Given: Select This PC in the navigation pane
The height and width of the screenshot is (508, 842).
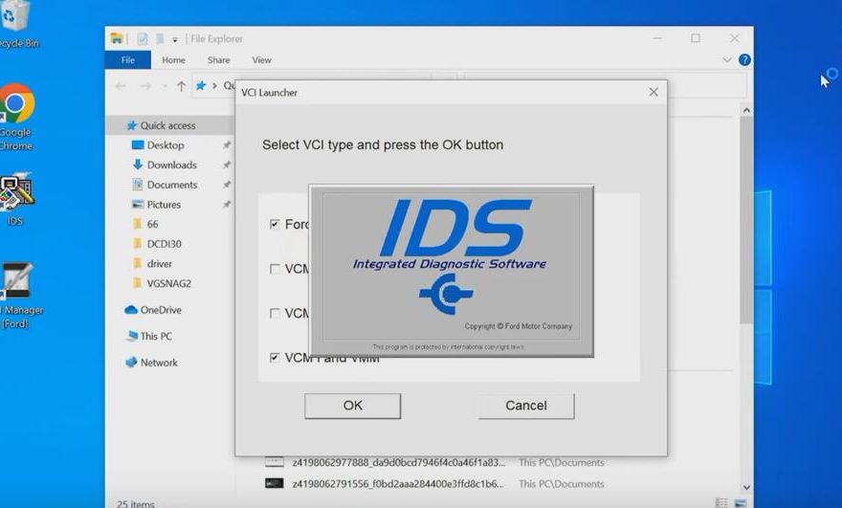Looking at the screenshot, I should [156, 336].
